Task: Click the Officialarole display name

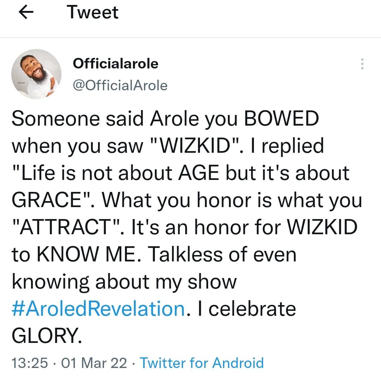Action: tap(115, 64)
